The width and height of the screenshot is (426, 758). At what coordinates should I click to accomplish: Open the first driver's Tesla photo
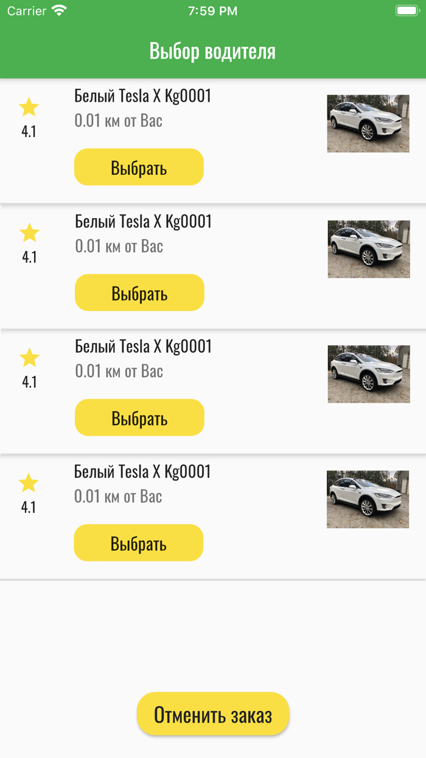368,124
